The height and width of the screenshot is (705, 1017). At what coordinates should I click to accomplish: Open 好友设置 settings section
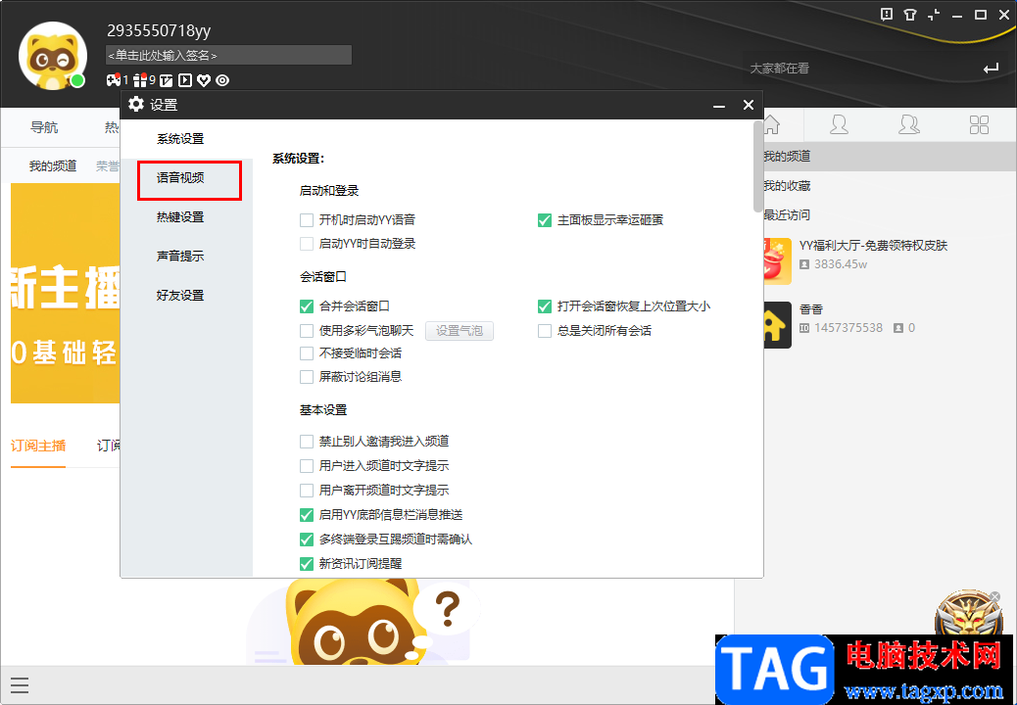point(180,295)
